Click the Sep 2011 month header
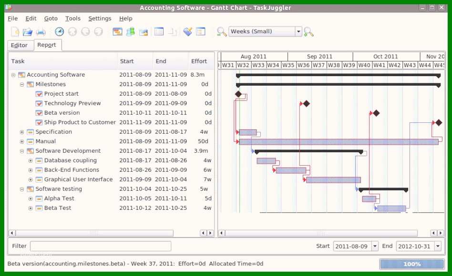 (320, 57)
